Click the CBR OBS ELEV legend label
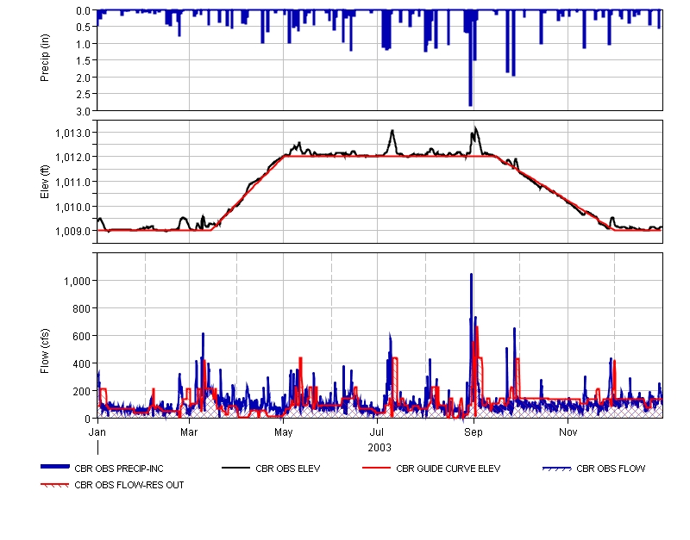Viewport: 690px width, 540px height. pos(288,469)
